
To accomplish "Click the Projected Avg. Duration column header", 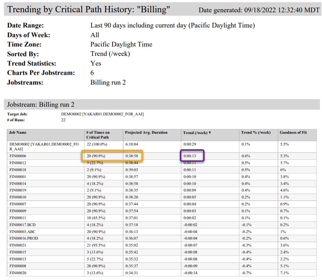I will (146, 132).
